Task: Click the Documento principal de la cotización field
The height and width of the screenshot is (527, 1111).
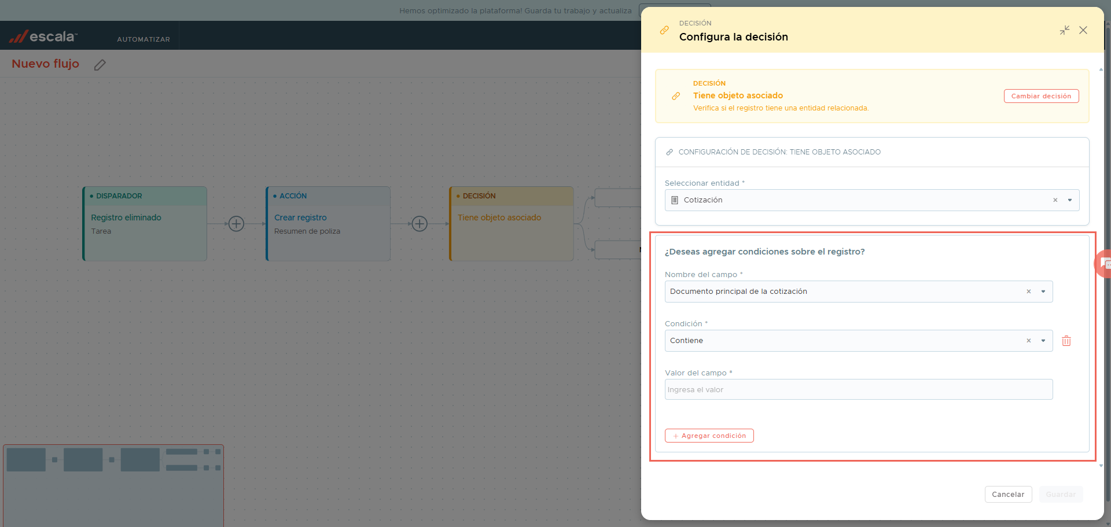Action: [x=858, y=292]
